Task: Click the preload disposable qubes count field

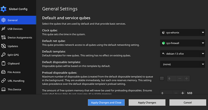Action: pos(172,78)
